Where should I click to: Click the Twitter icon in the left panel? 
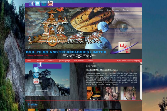(36, 70)
